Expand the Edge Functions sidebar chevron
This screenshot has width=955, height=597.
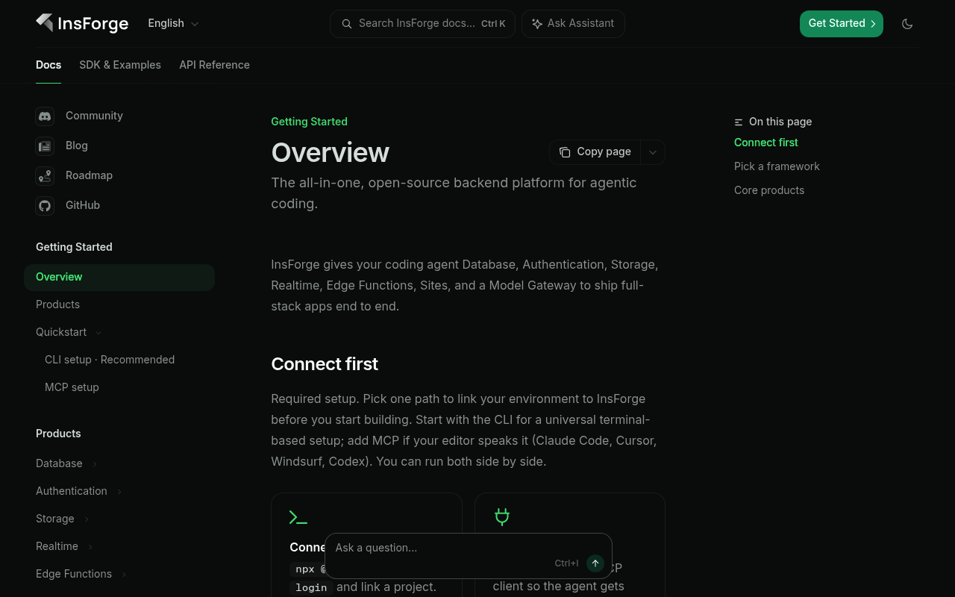pos(124,575)
